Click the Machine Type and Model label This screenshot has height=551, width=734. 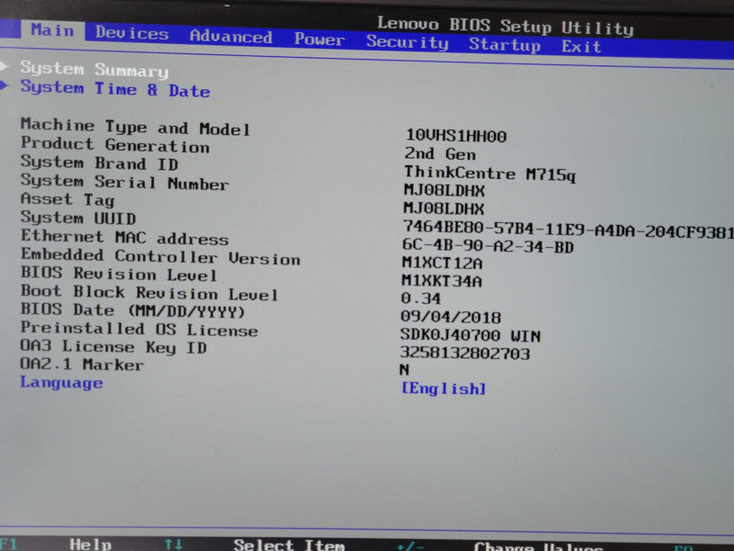tap(135, 127)
